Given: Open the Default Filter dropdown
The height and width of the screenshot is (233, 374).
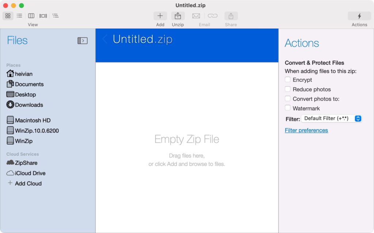Looking at the screenshot, I should click(331, 118).
